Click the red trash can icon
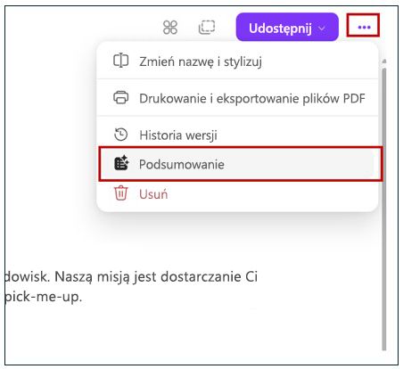The width and height of the screenshot is (403, 369). (x=121, y=193)
